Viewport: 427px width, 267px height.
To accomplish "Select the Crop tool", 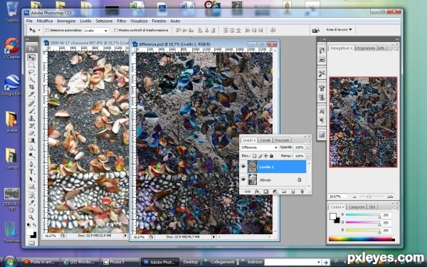I will 31,87.
